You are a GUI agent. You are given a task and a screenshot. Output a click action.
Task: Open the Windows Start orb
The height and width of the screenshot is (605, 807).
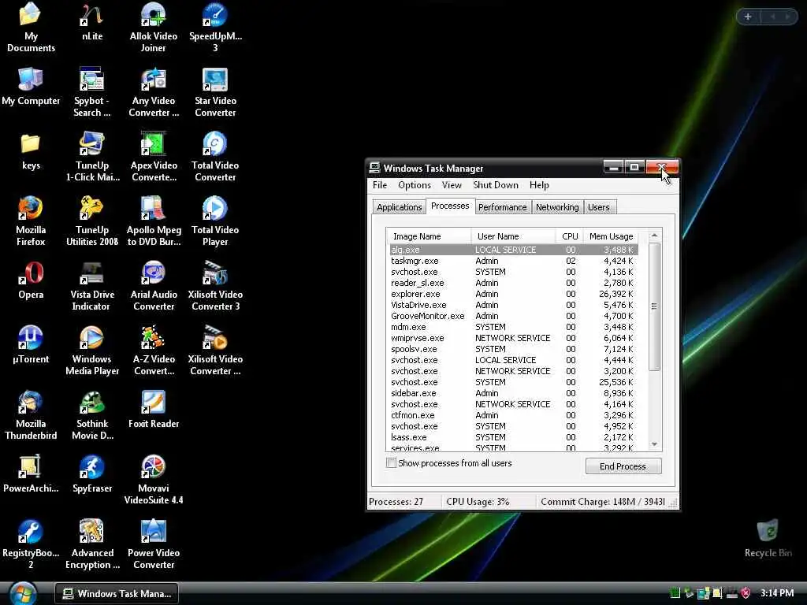coord(23,593)
